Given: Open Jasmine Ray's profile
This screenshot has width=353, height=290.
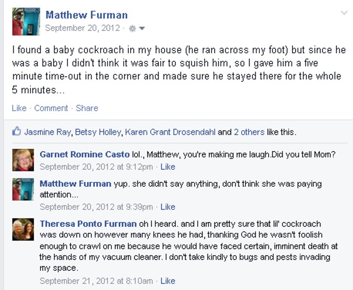Looking at the screenshot, I should (x=47, y=132).
